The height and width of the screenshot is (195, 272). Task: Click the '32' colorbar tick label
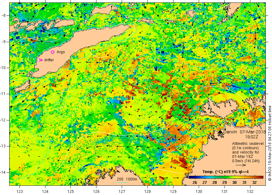254,183
